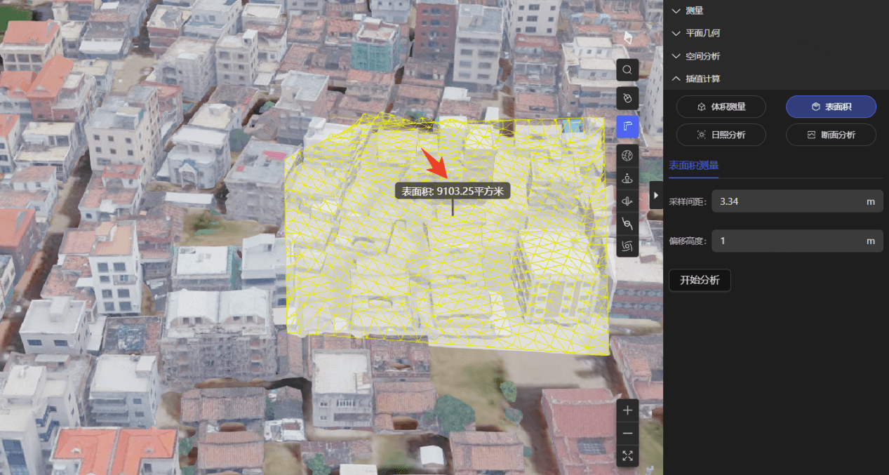
Task: Collapse the 插值计算 section
Action: (x=702, y=79)
